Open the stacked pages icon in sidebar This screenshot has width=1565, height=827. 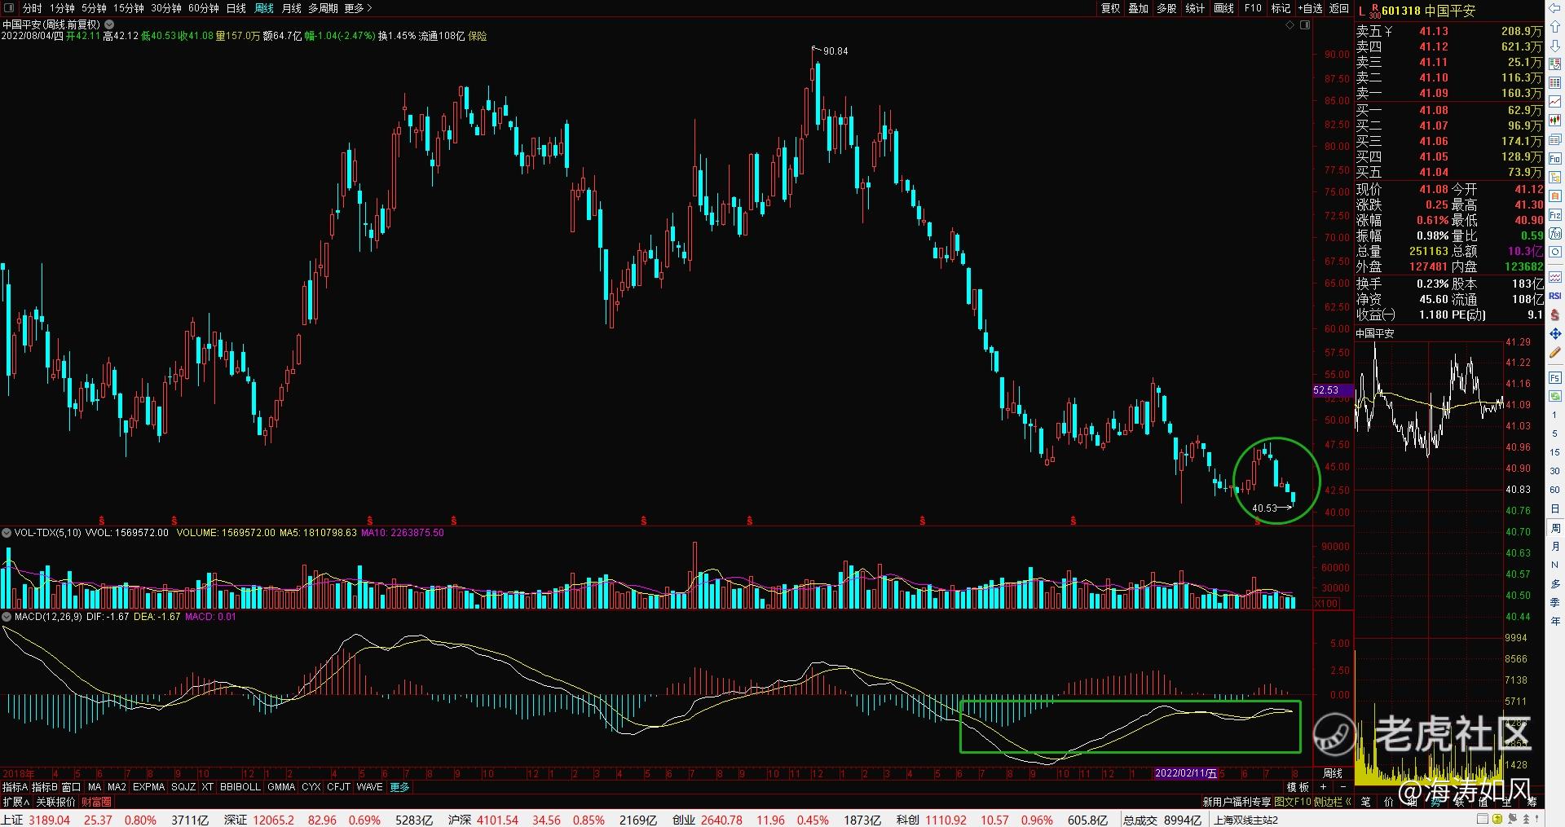click(1554, 139)
